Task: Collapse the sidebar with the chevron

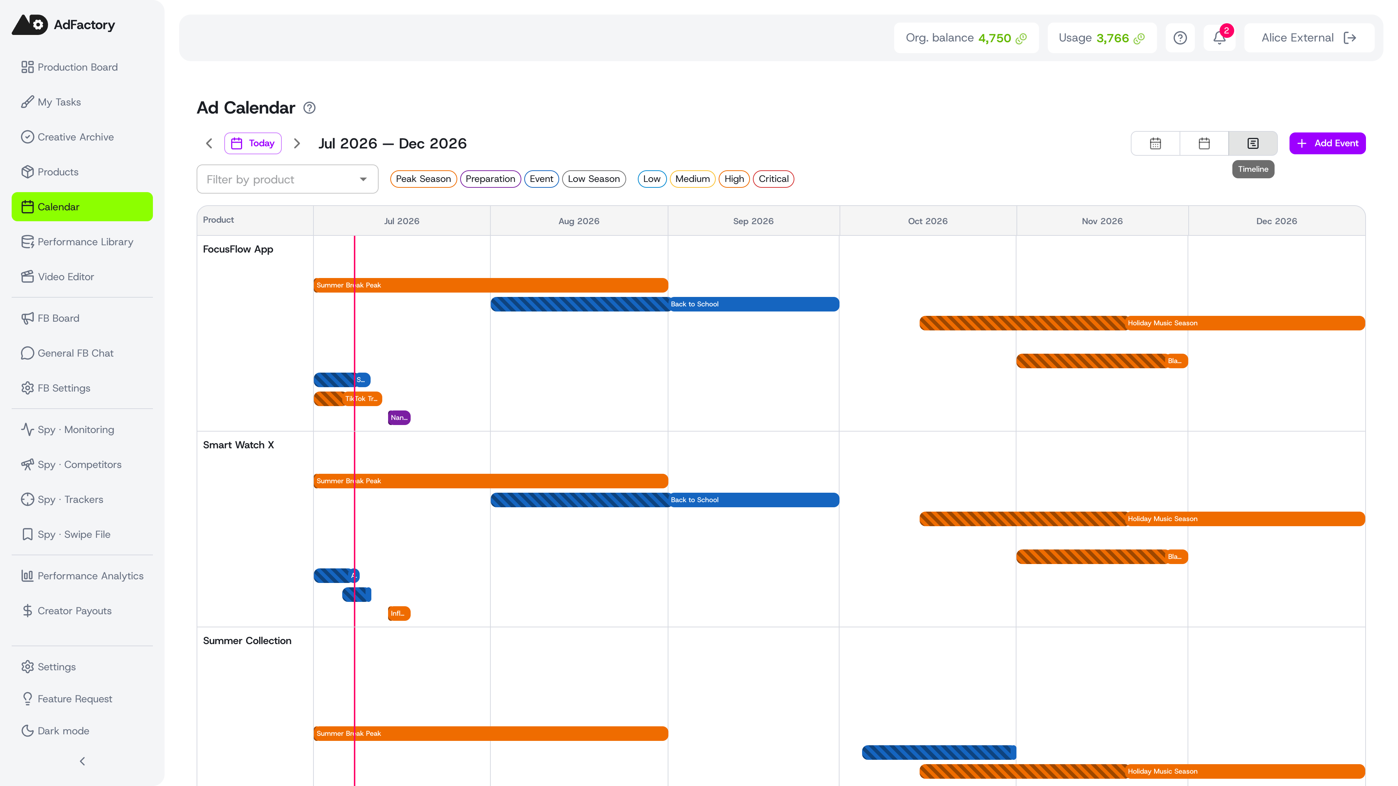Action: [82, 762]
